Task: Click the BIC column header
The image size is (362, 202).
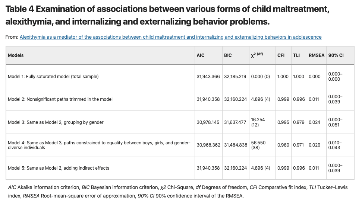Action: (x=228, y=55)
